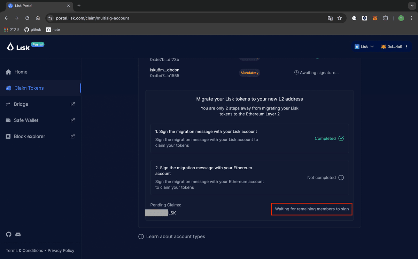Click step 2 Sign with your Ethereum account heading

(203, 171)
